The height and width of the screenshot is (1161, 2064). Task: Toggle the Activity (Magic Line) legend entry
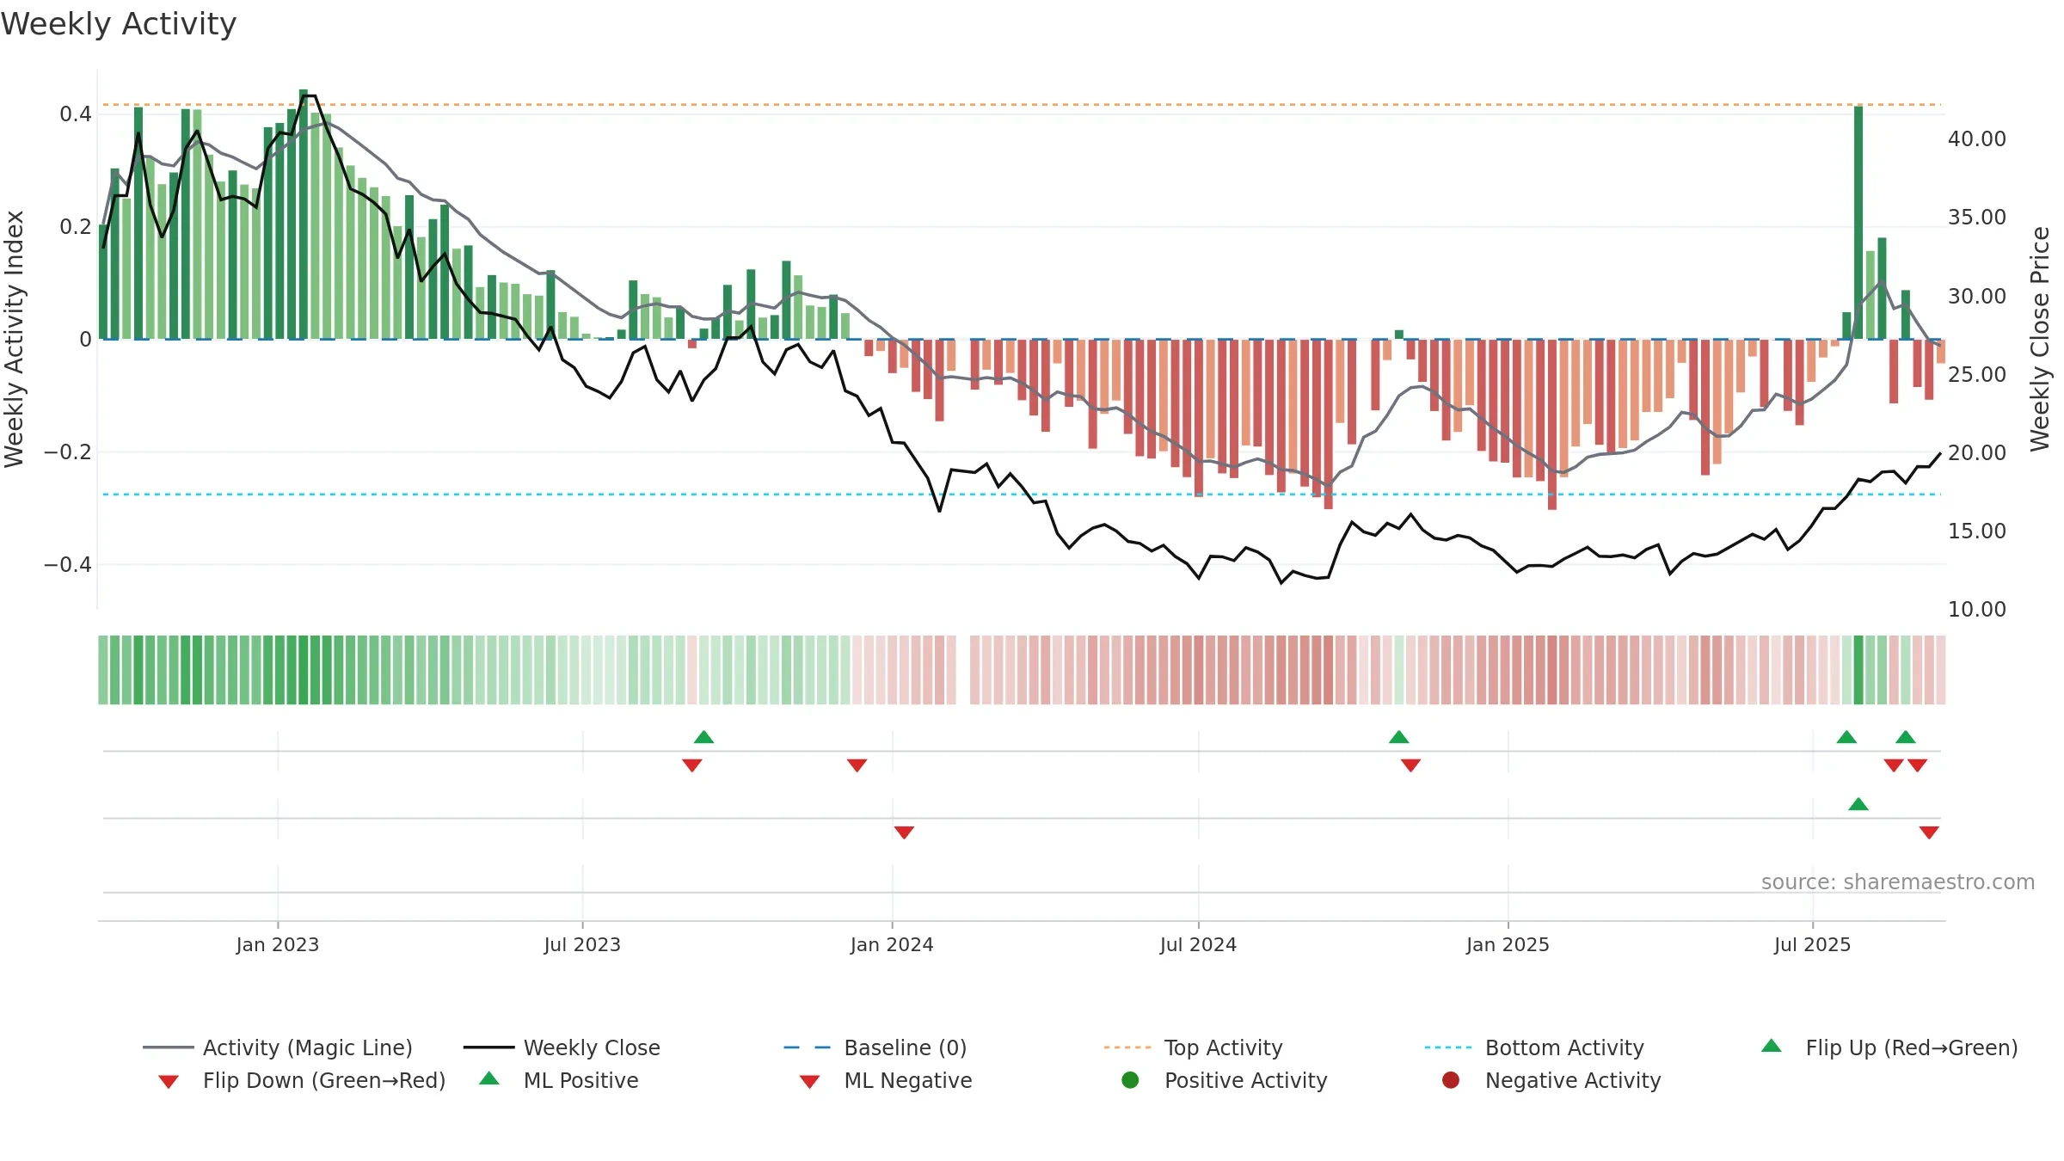pos(278,1047)
